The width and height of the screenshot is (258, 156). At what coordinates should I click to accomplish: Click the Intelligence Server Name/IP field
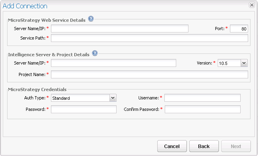(113, 63)
